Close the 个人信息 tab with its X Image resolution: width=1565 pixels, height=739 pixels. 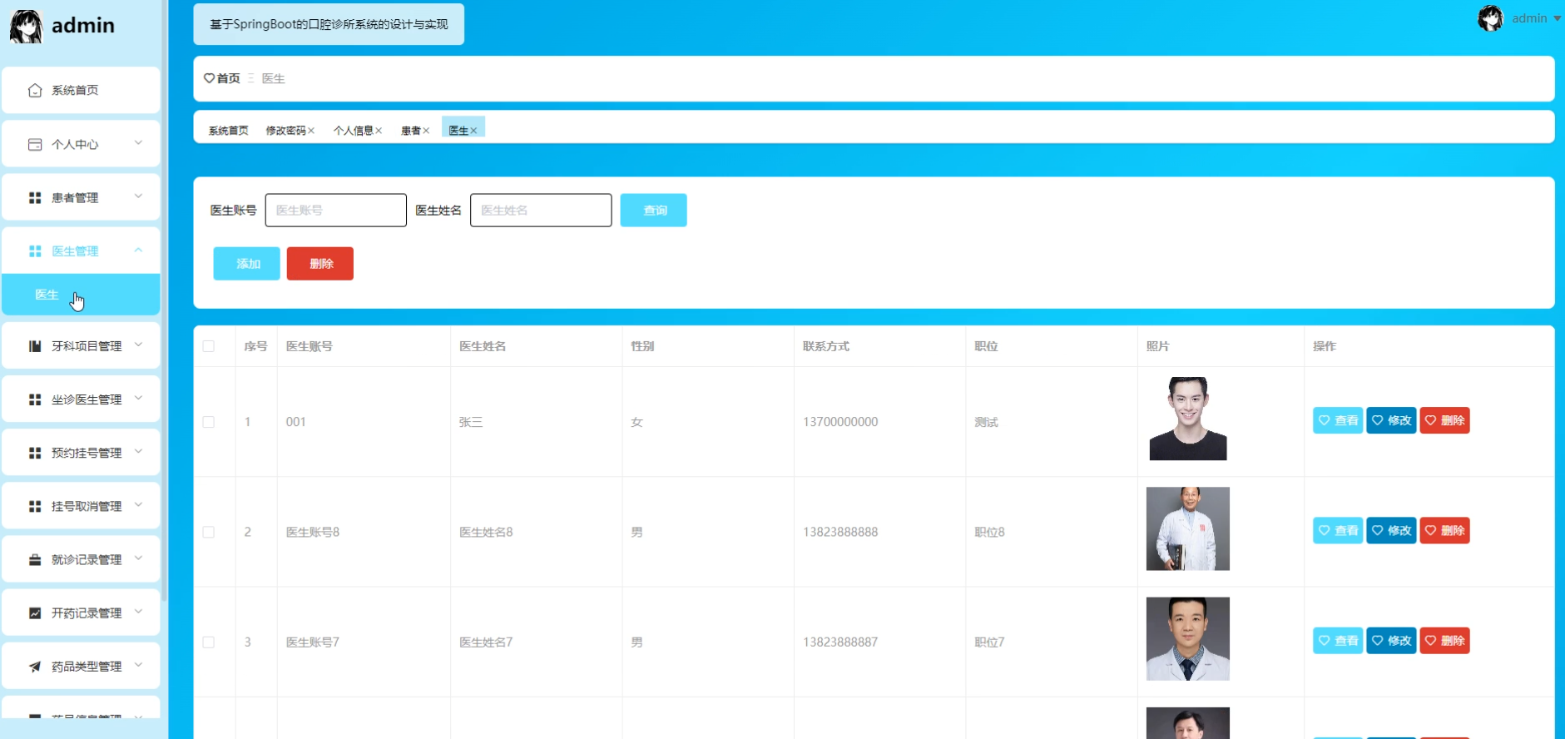(x=379, y=131)
